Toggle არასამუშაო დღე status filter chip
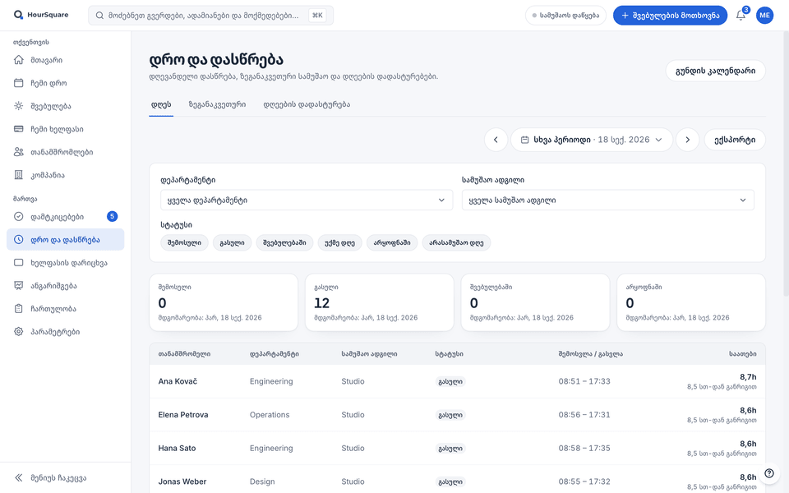 (x=456, y=242)
